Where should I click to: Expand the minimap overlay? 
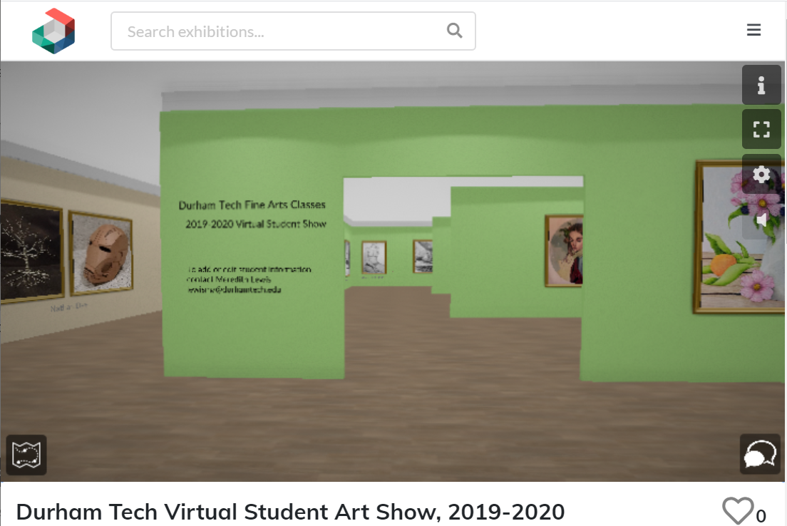click(26, 455)
